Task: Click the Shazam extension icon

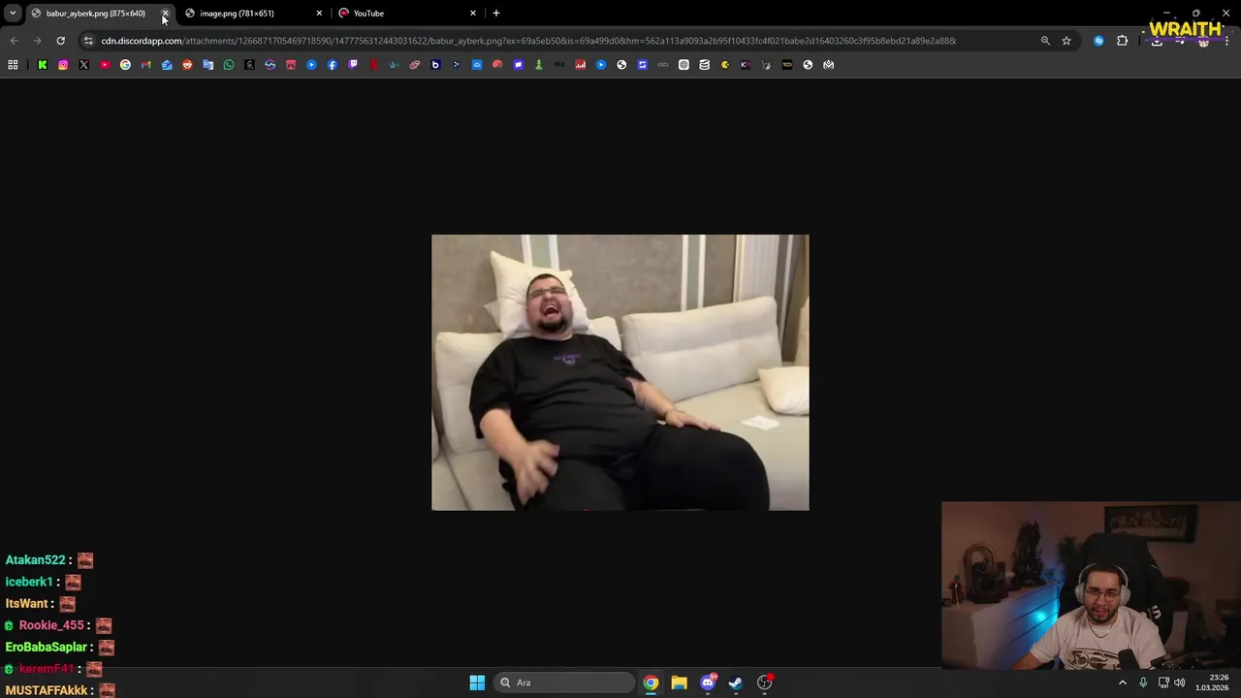Action: pos(1098,41)
